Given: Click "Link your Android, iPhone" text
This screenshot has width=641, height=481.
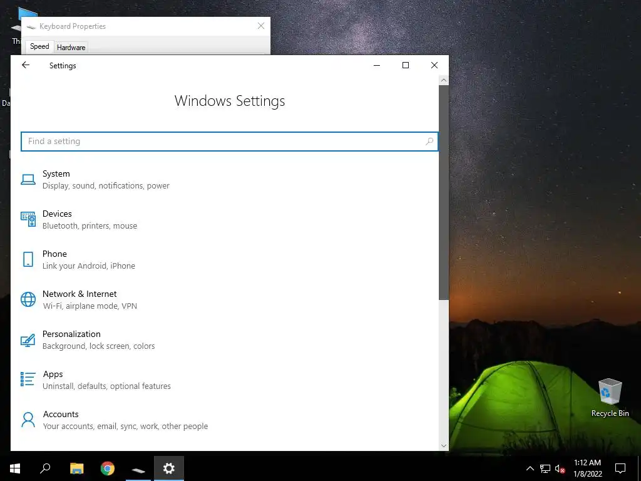Looking at the screenshot, I should point(89,266).
